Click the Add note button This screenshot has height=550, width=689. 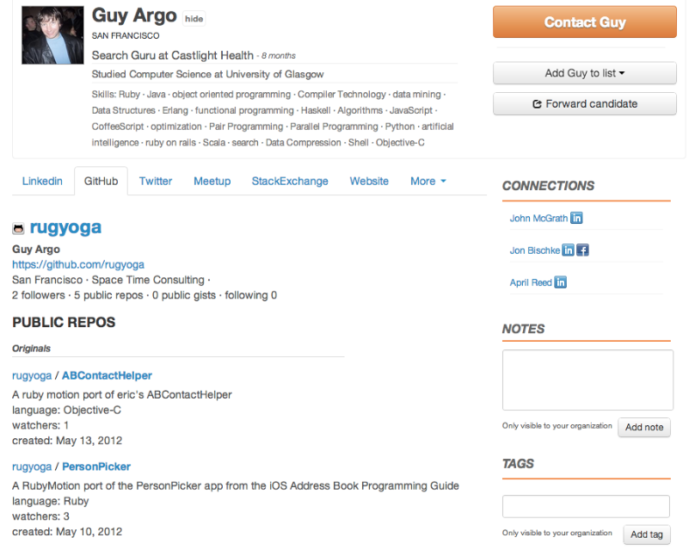[644, 427]
